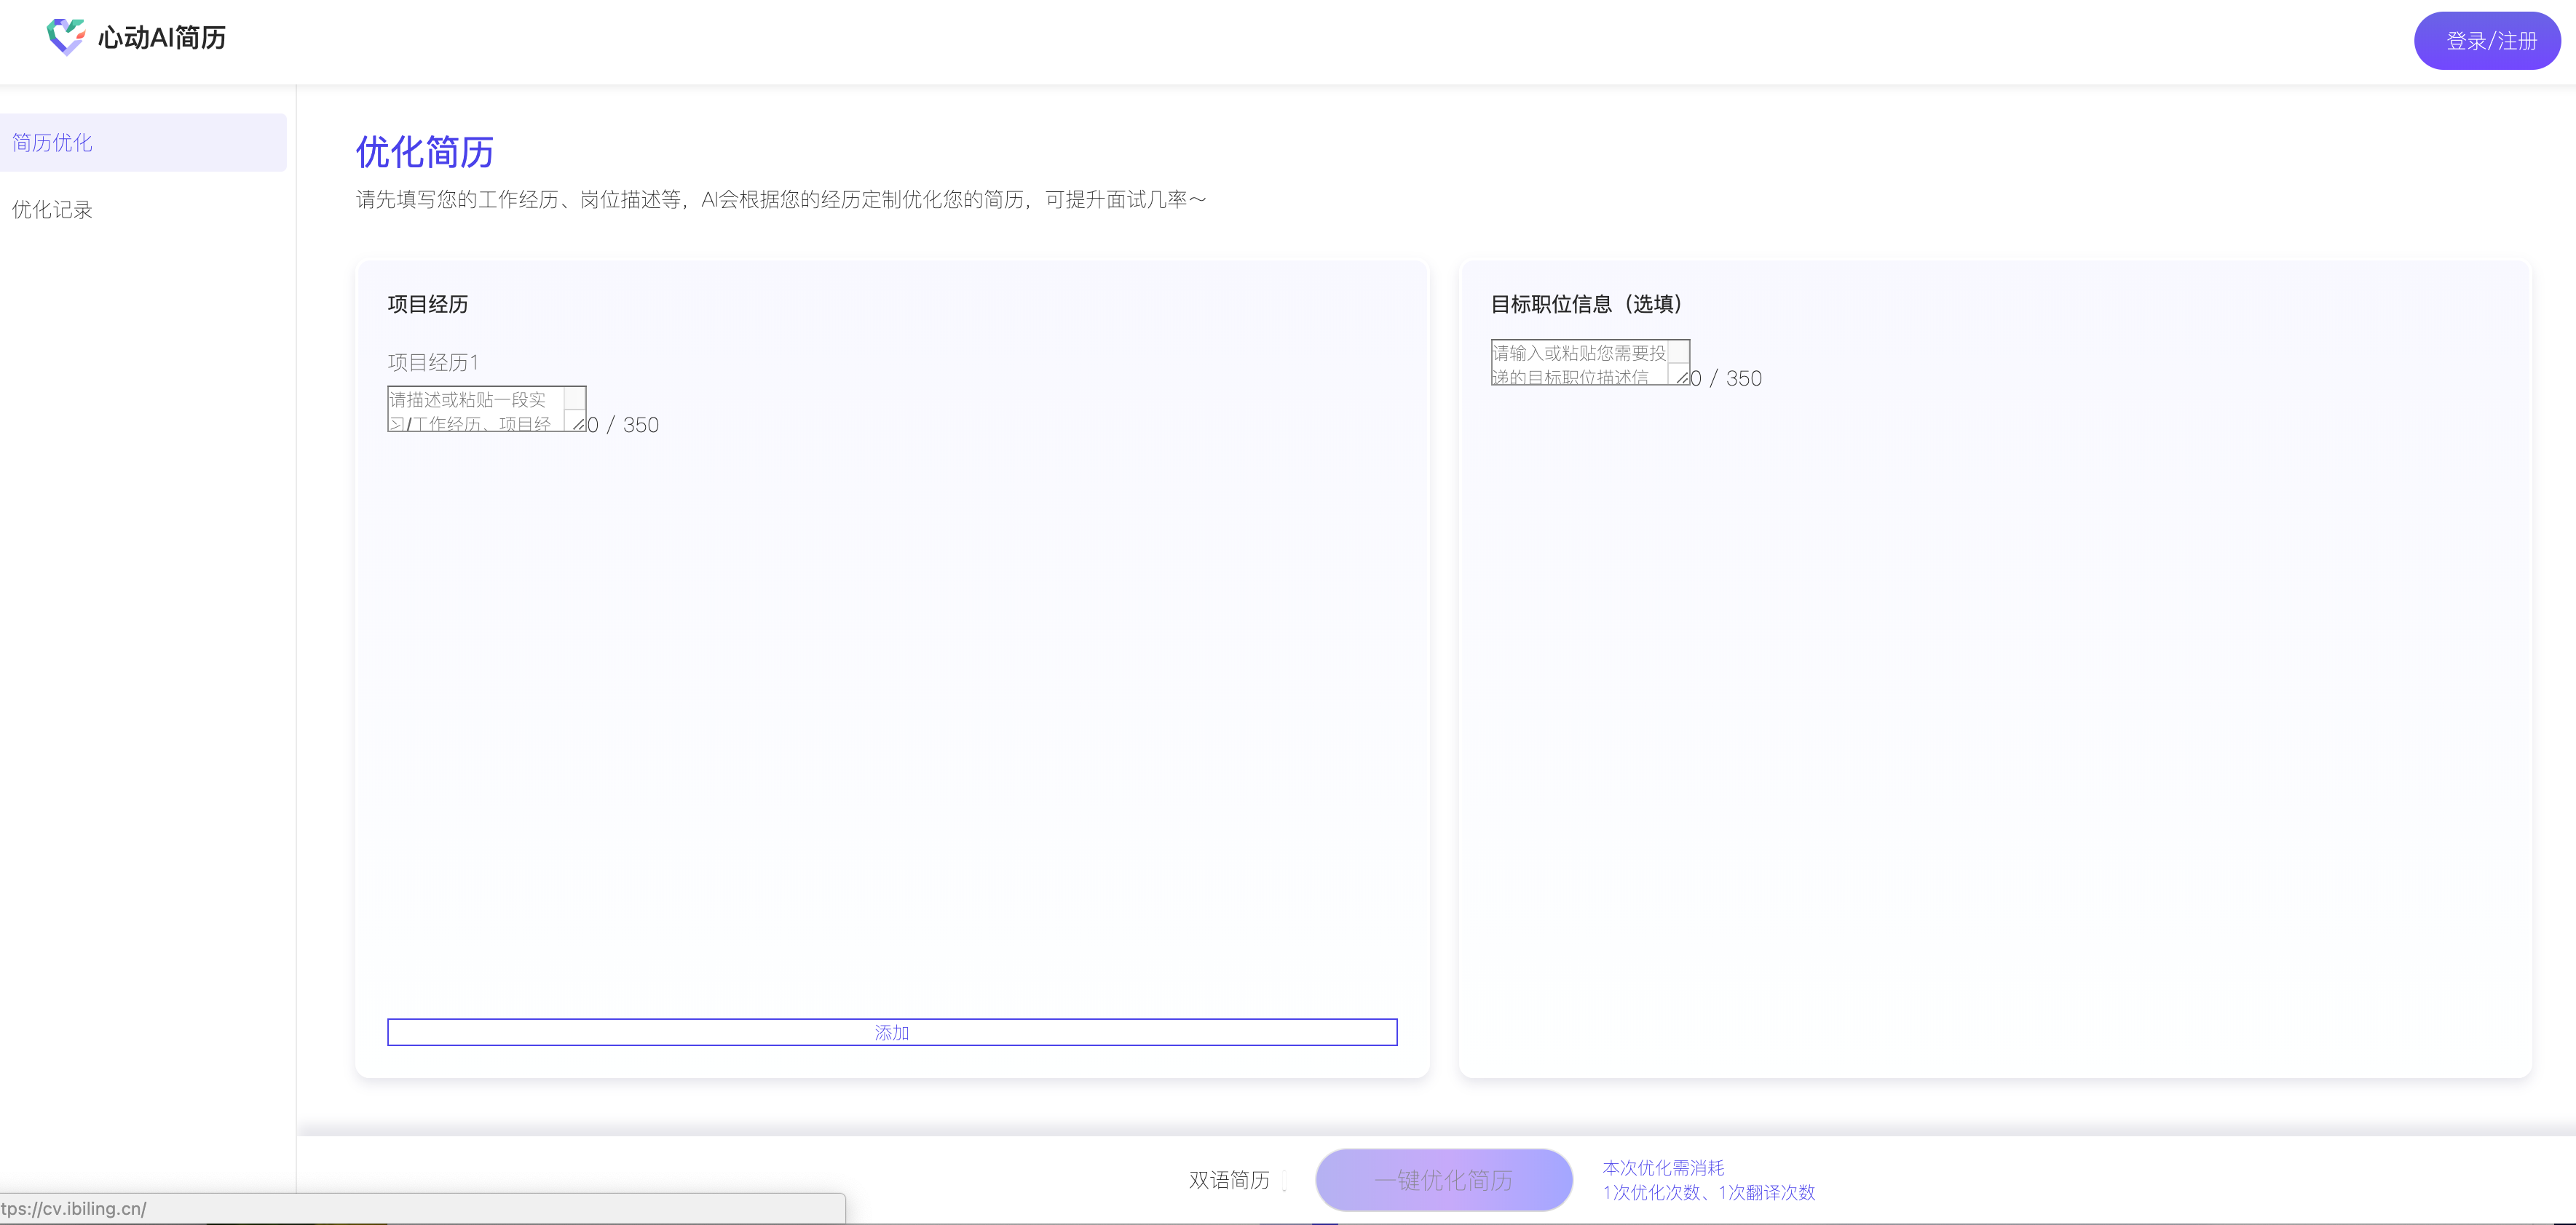Select the 简历优化 item in the sidebar
The image size is (2576, 1225).
coord(53,142)
